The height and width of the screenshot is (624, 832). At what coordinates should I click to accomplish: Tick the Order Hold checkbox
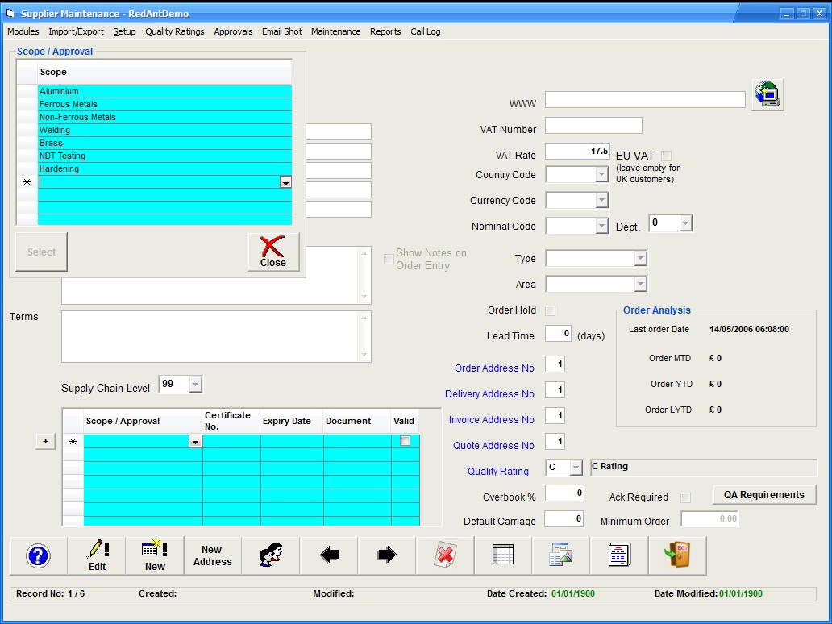(550, 310)
